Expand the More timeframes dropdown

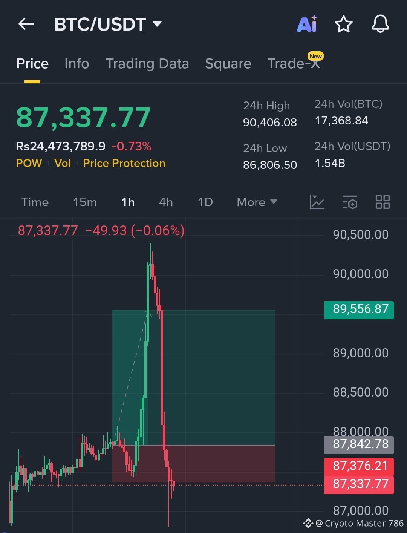pos(256,202)
